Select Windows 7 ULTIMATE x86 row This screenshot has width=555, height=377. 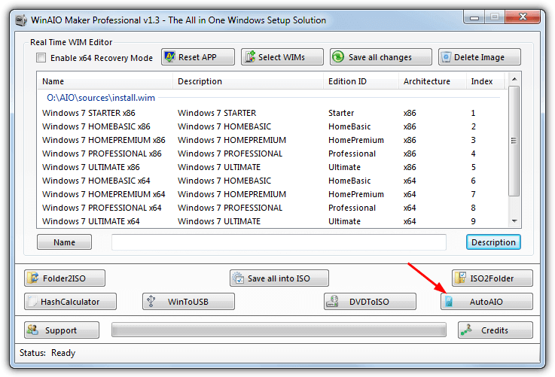[271, 167]
